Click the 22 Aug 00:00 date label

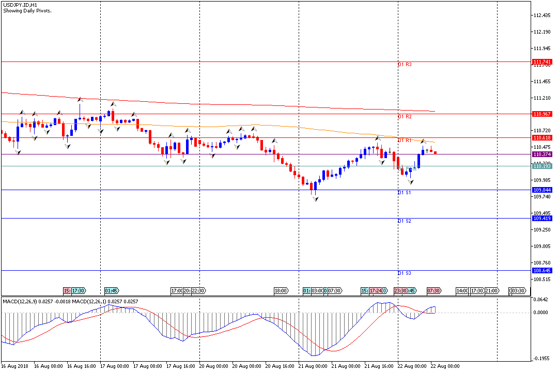click(412, 366)
